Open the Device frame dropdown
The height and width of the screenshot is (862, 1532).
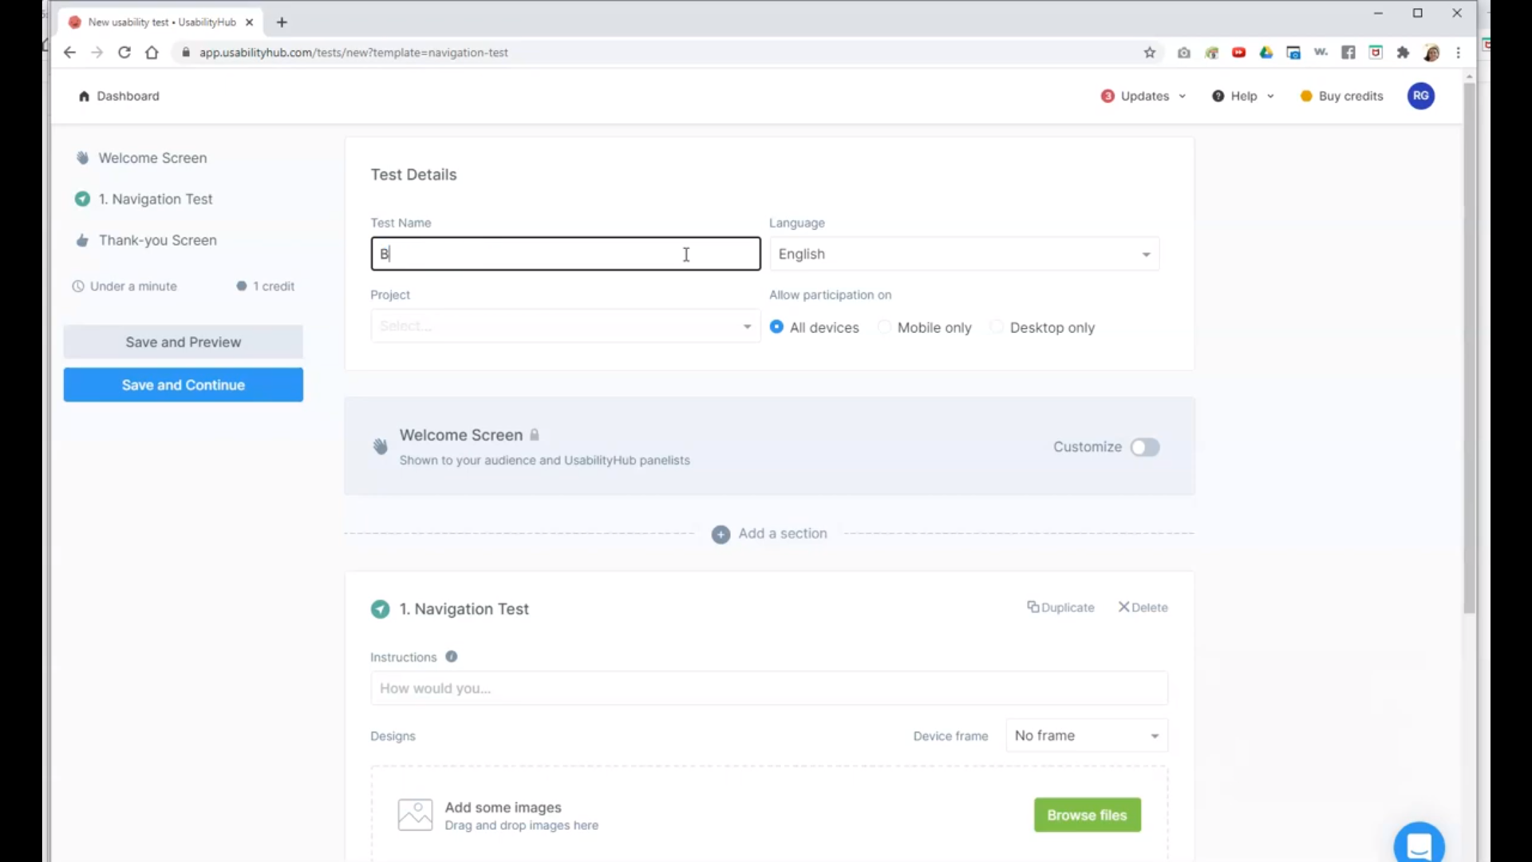1086,736
